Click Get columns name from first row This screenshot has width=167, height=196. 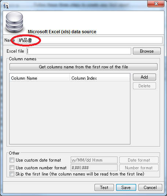pyautogui.click(x=83, y=67)
